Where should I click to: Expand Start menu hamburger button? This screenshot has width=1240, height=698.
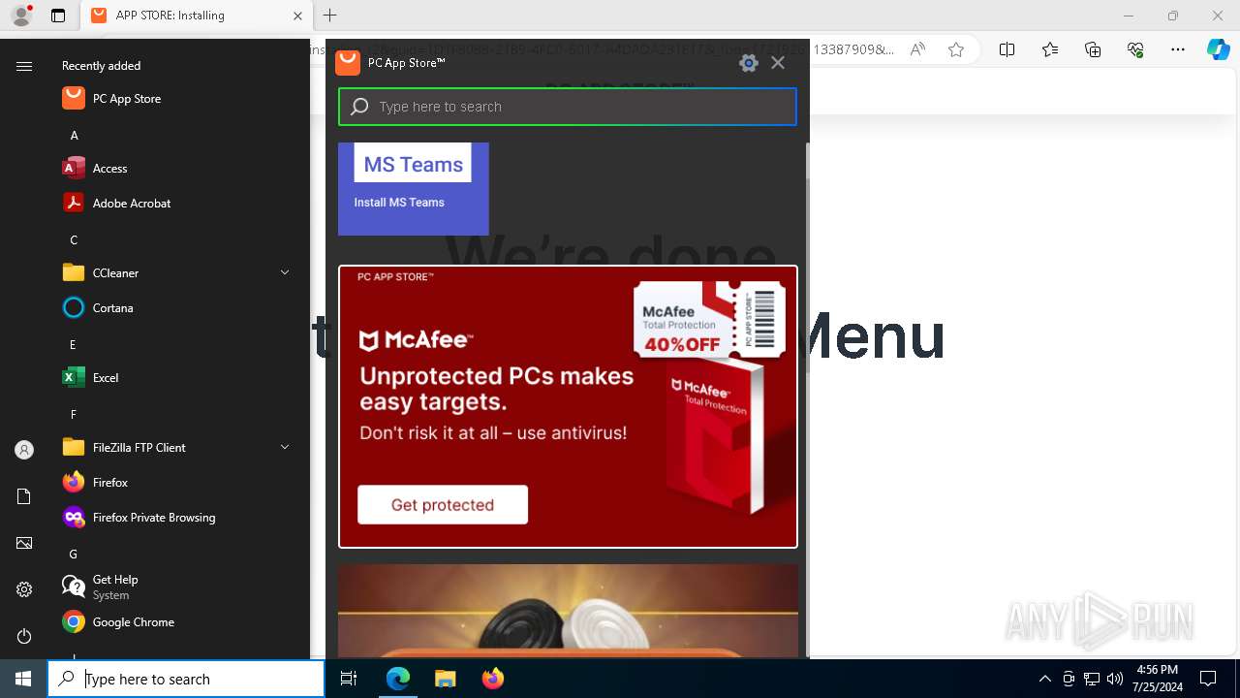click(x=24, y=66)
